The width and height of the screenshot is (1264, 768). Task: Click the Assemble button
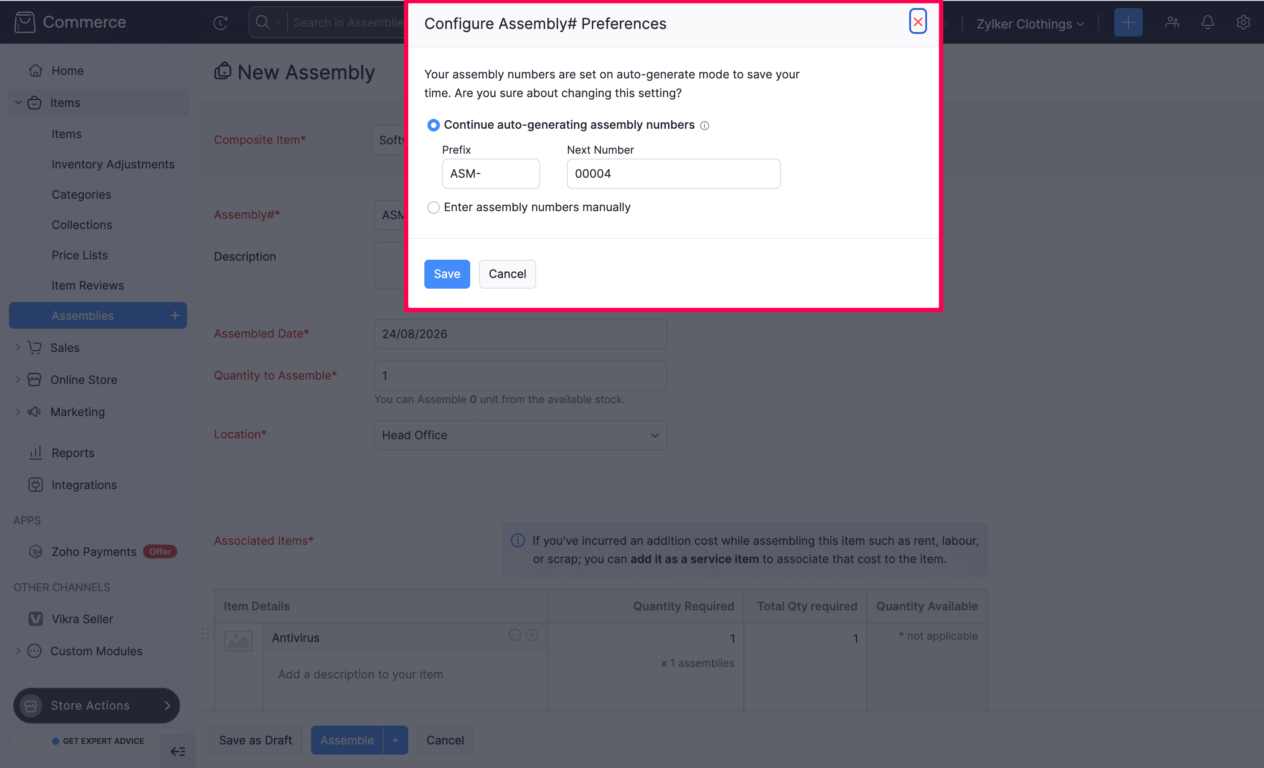347,740
